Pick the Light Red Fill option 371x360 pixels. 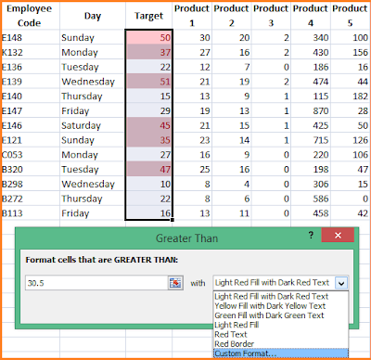(x=281, y=325)
